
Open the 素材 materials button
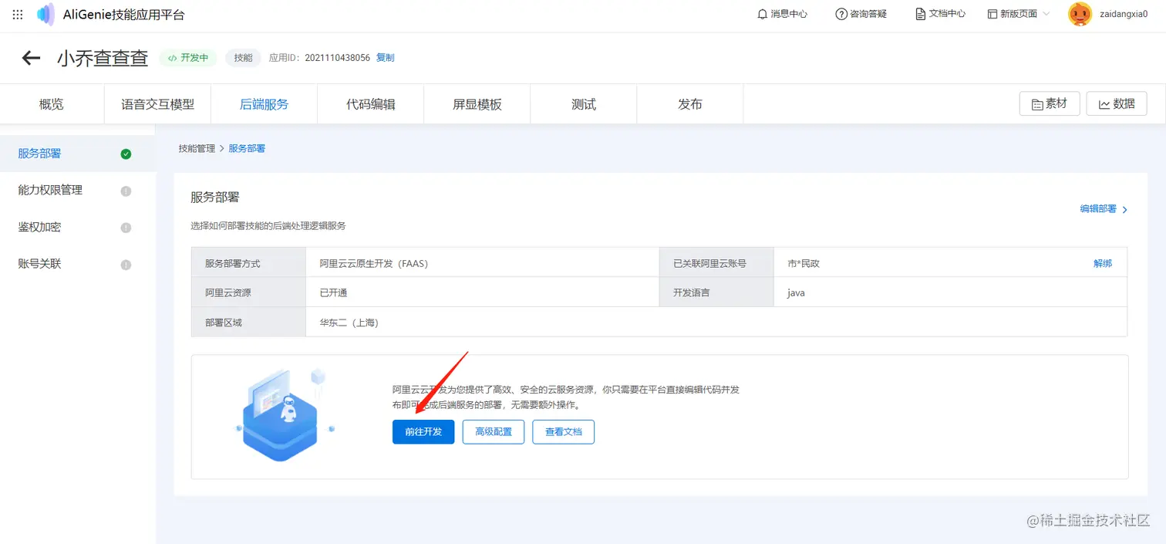coord(1049,103)
